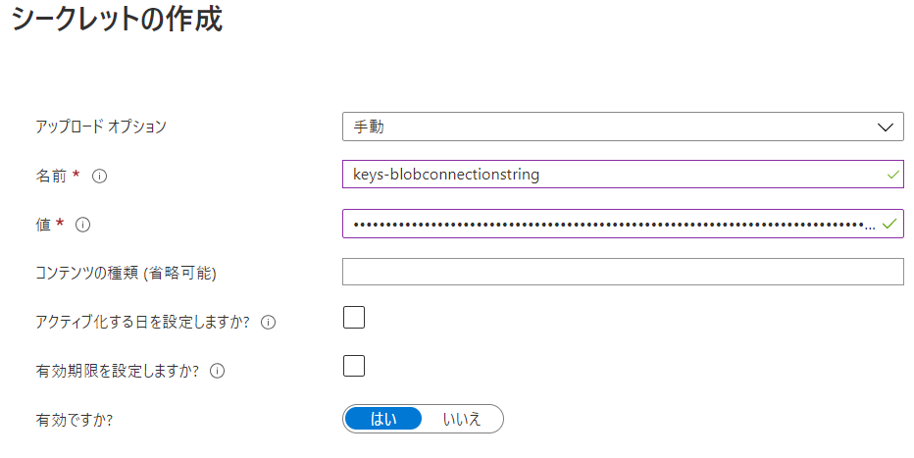
Task: Click green validation checkmark in value field
Action: pos(889,225)
